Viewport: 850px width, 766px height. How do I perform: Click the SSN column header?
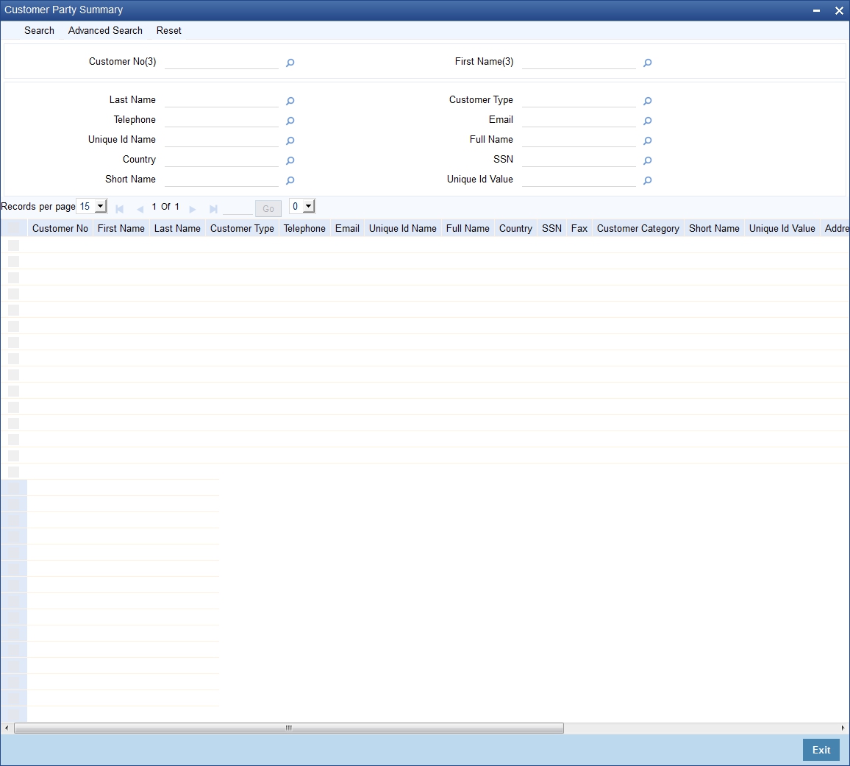(551, 228)
